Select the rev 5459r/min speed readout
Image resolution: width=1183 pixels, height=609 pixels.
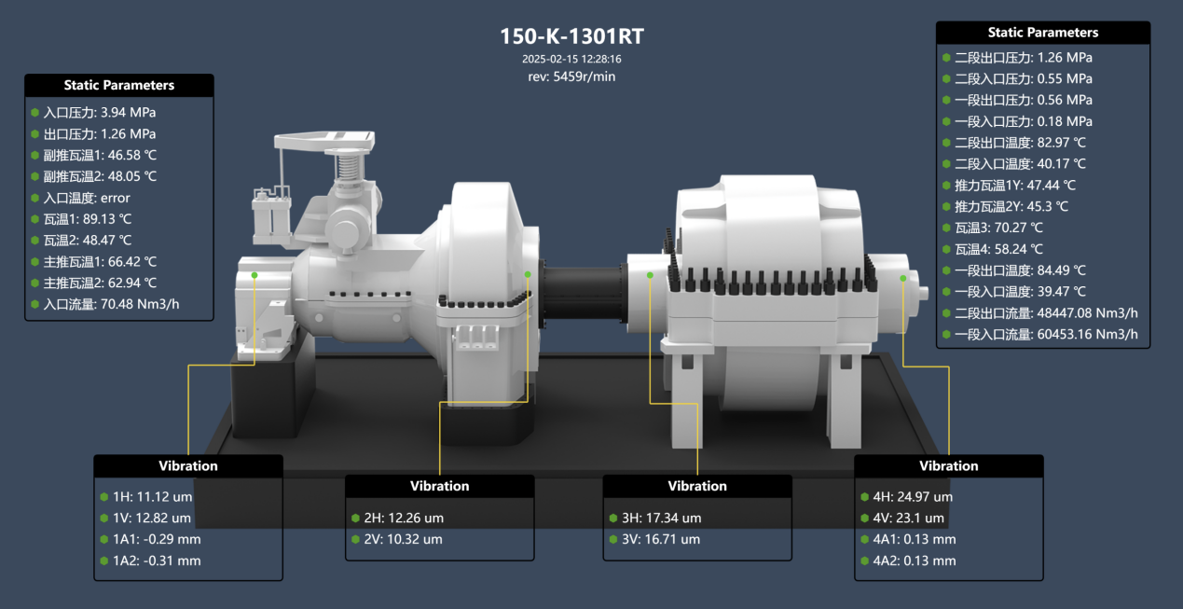571,76
